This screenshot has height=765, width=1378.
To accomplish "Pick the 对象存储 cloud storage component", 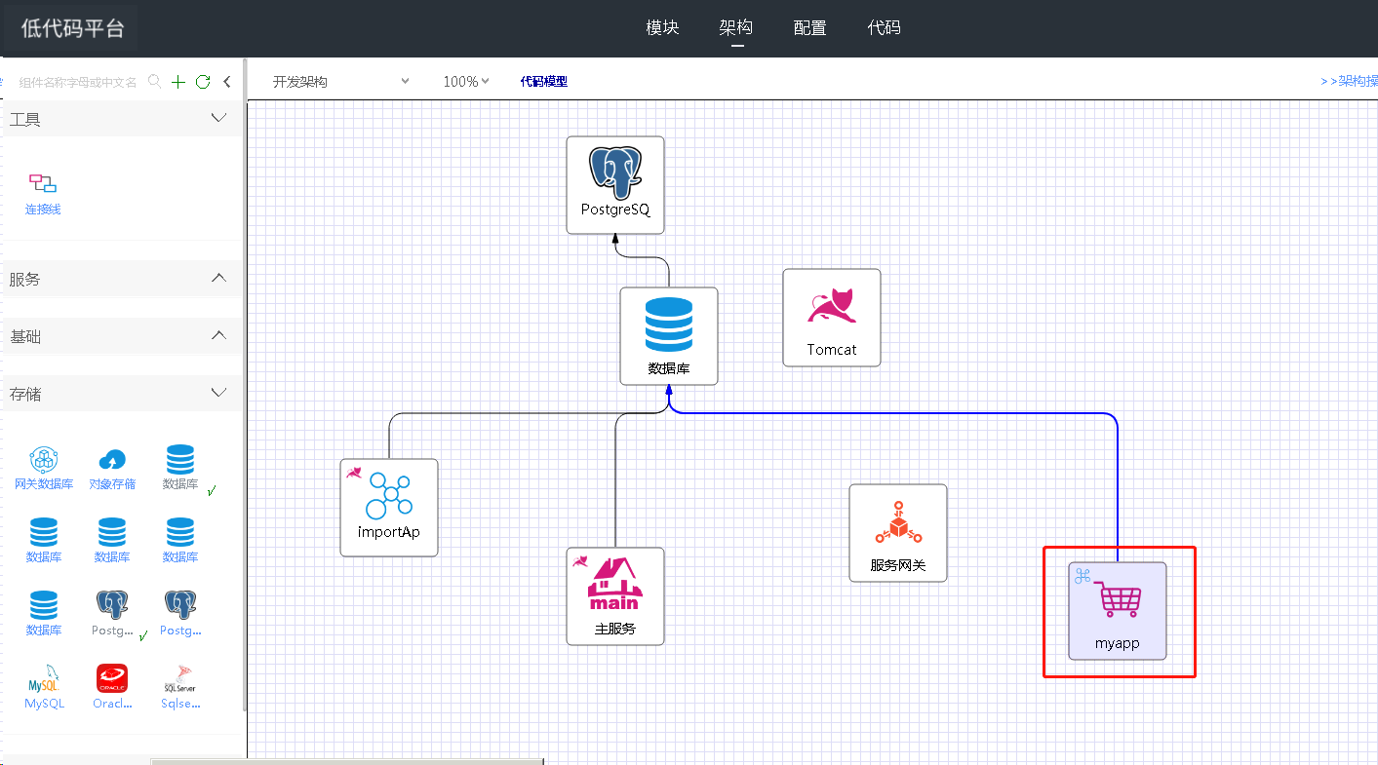I will [x=112, y=467].
